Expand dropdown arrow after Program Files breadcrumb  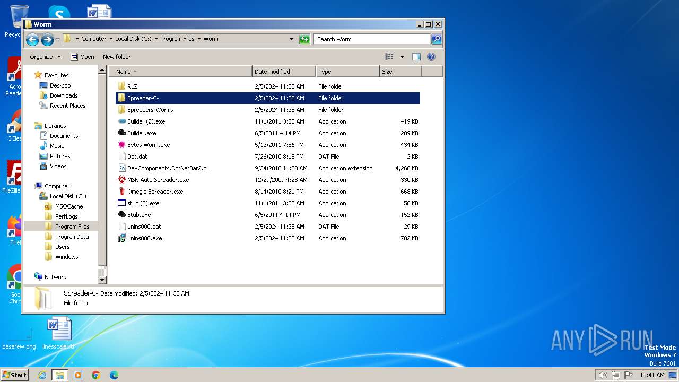[x=199, y=39]
